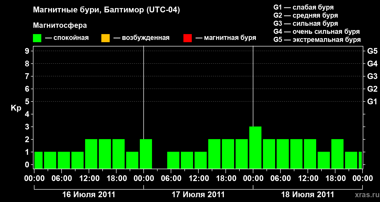The width and height of the screenshot is (380, 202).
Task: Click the tallest Kp 3 bar at 18 July midnight
Action: pos(255,147)
